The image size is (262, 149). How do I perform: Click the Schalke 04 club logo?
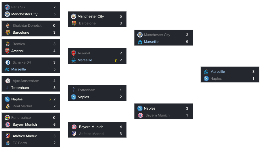(8, 62)
